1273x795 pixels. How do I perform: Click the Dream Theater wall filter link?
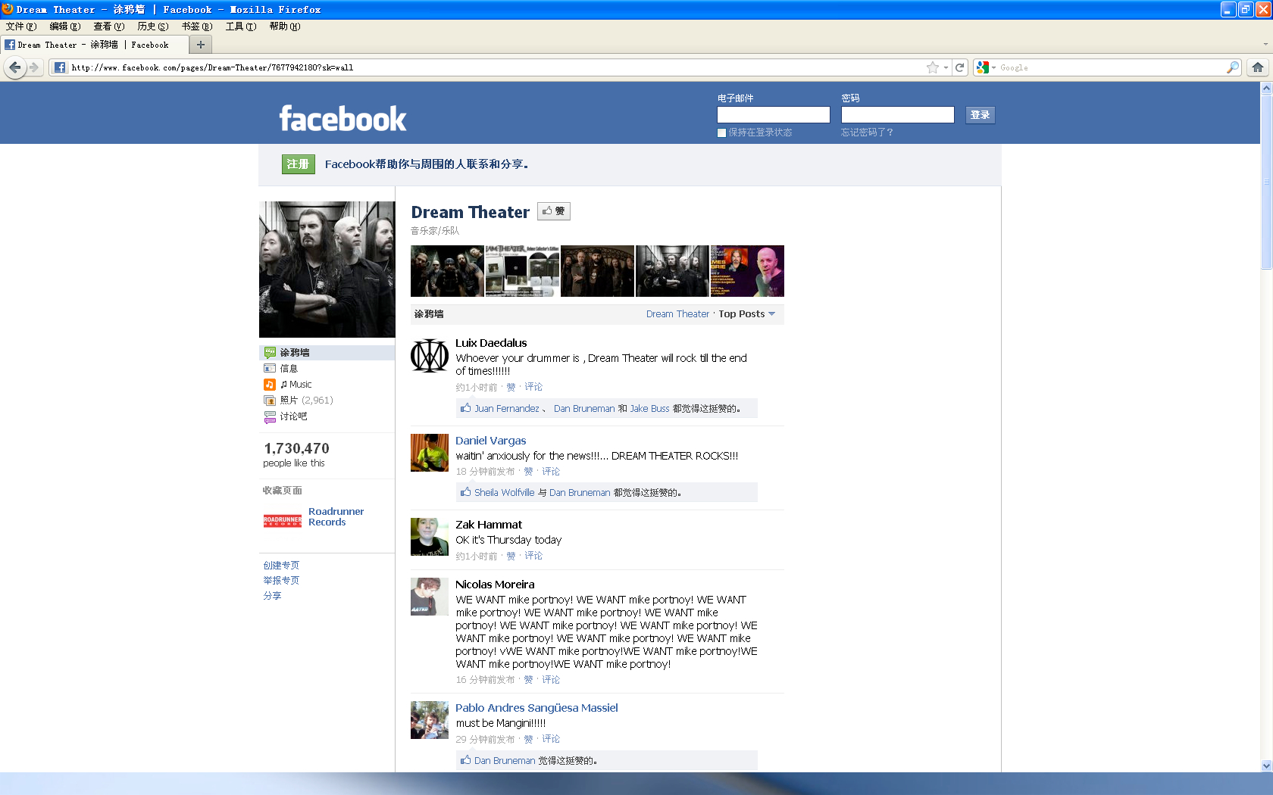(677, 314)
